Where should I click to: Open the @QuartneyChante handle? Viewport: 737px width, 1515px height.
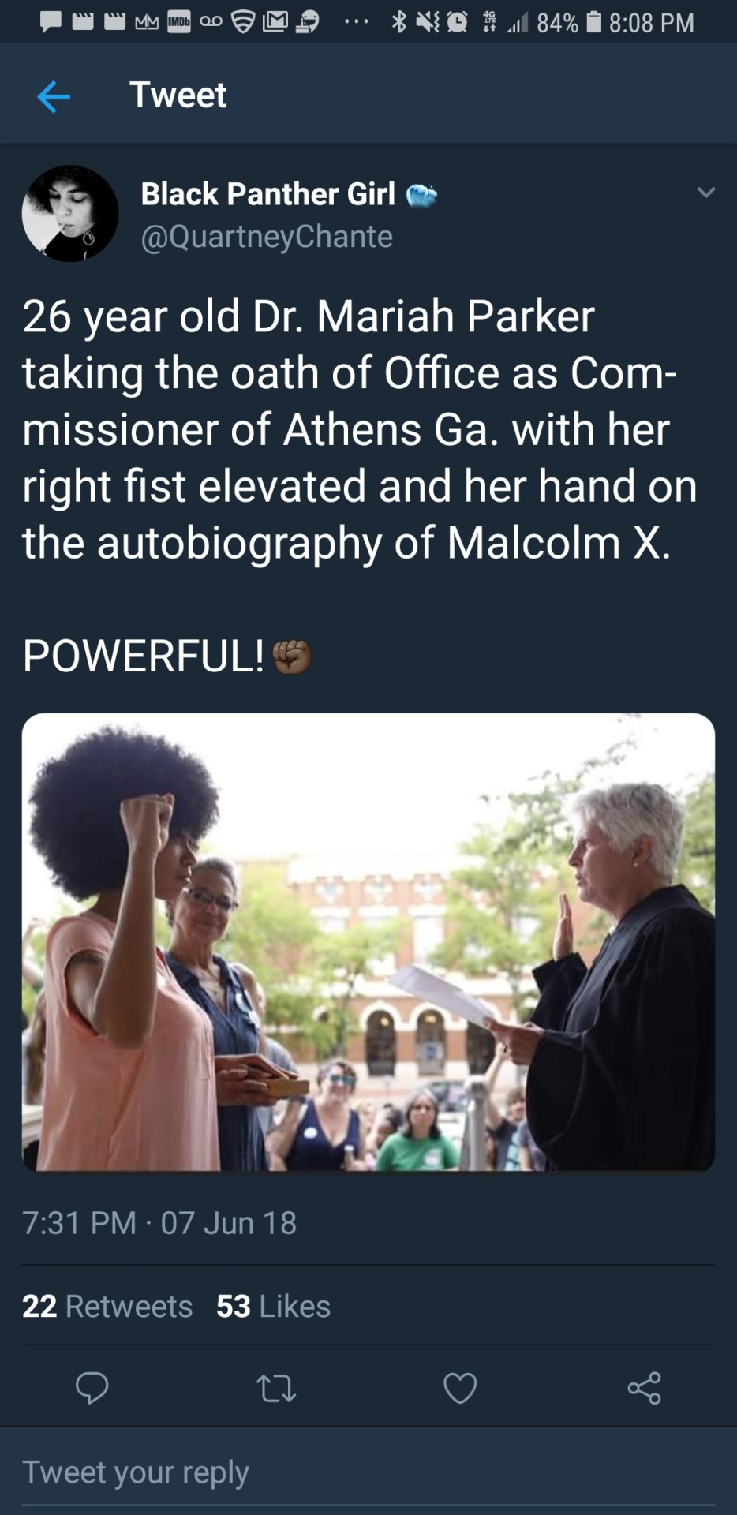click(267, 237)
